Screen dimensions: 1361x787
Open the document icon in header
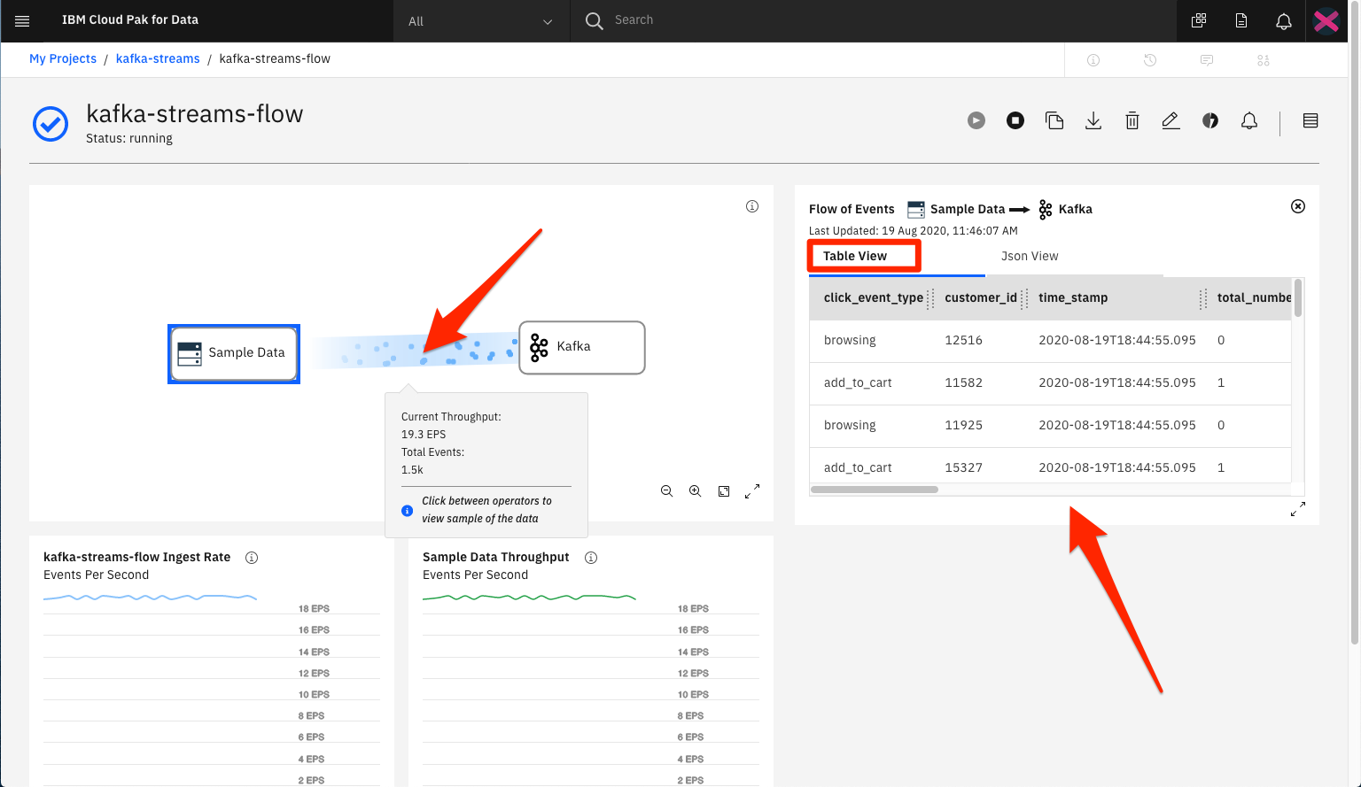[1241, 20]
